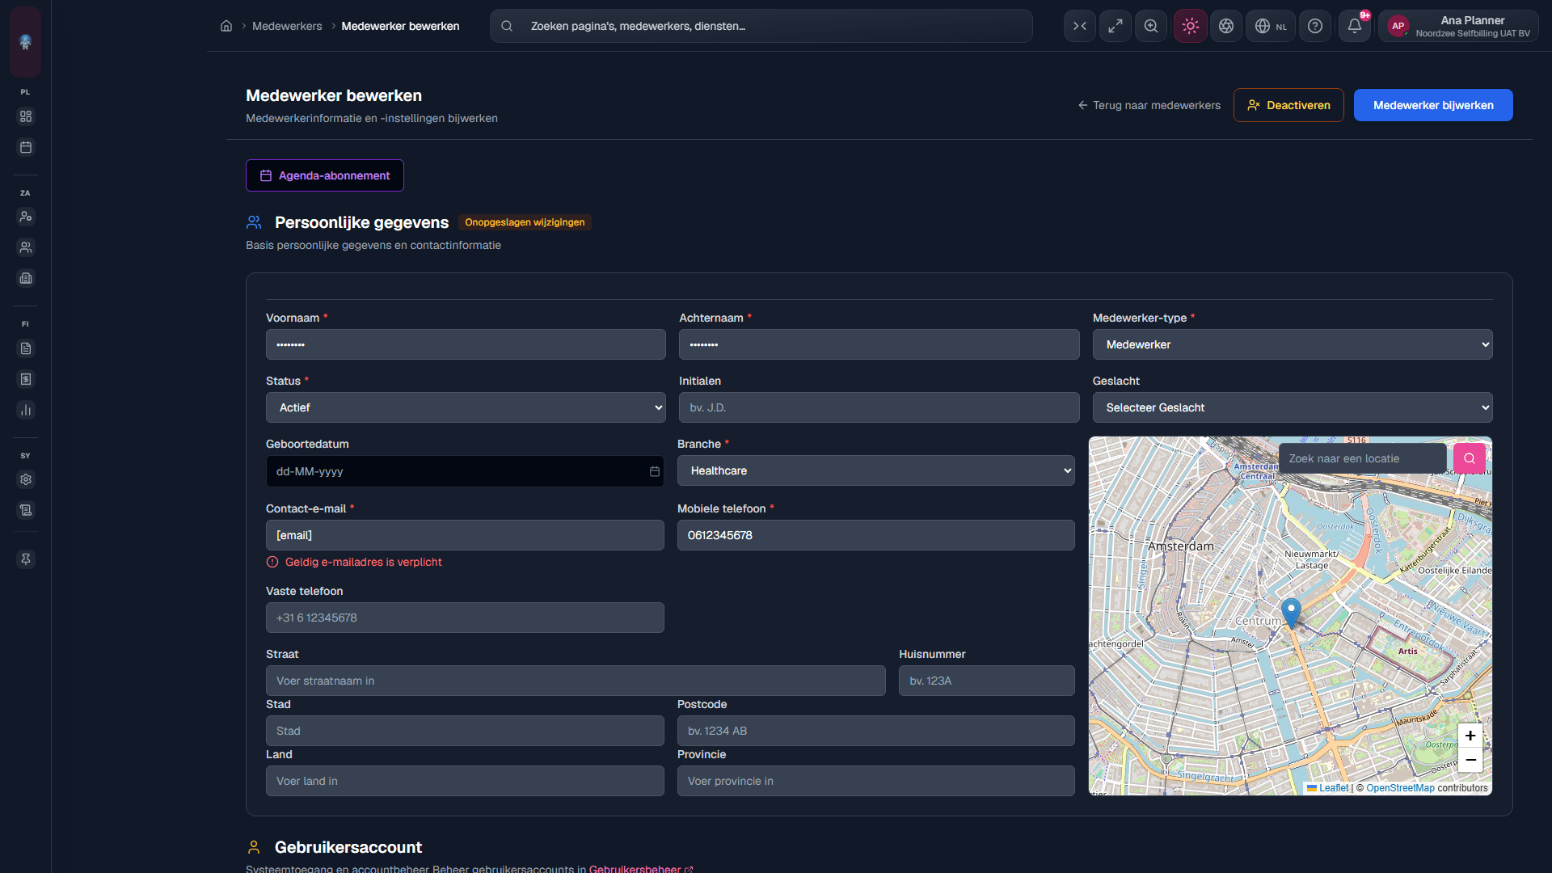Focus the global search field
Viewport: 1552px width, 873px height.
pos(761,26)
